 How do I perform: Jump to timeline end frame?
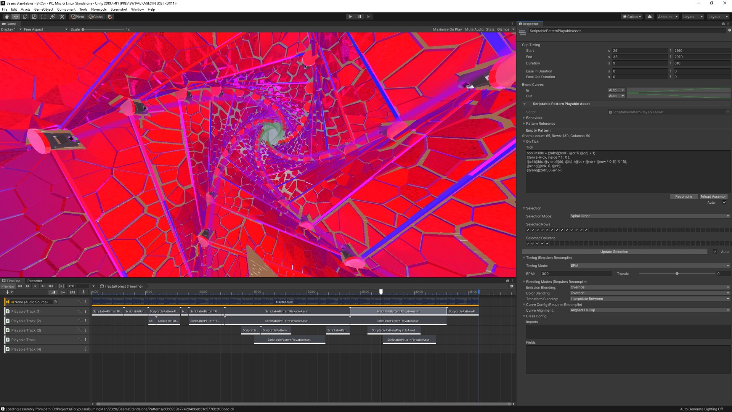51,286
